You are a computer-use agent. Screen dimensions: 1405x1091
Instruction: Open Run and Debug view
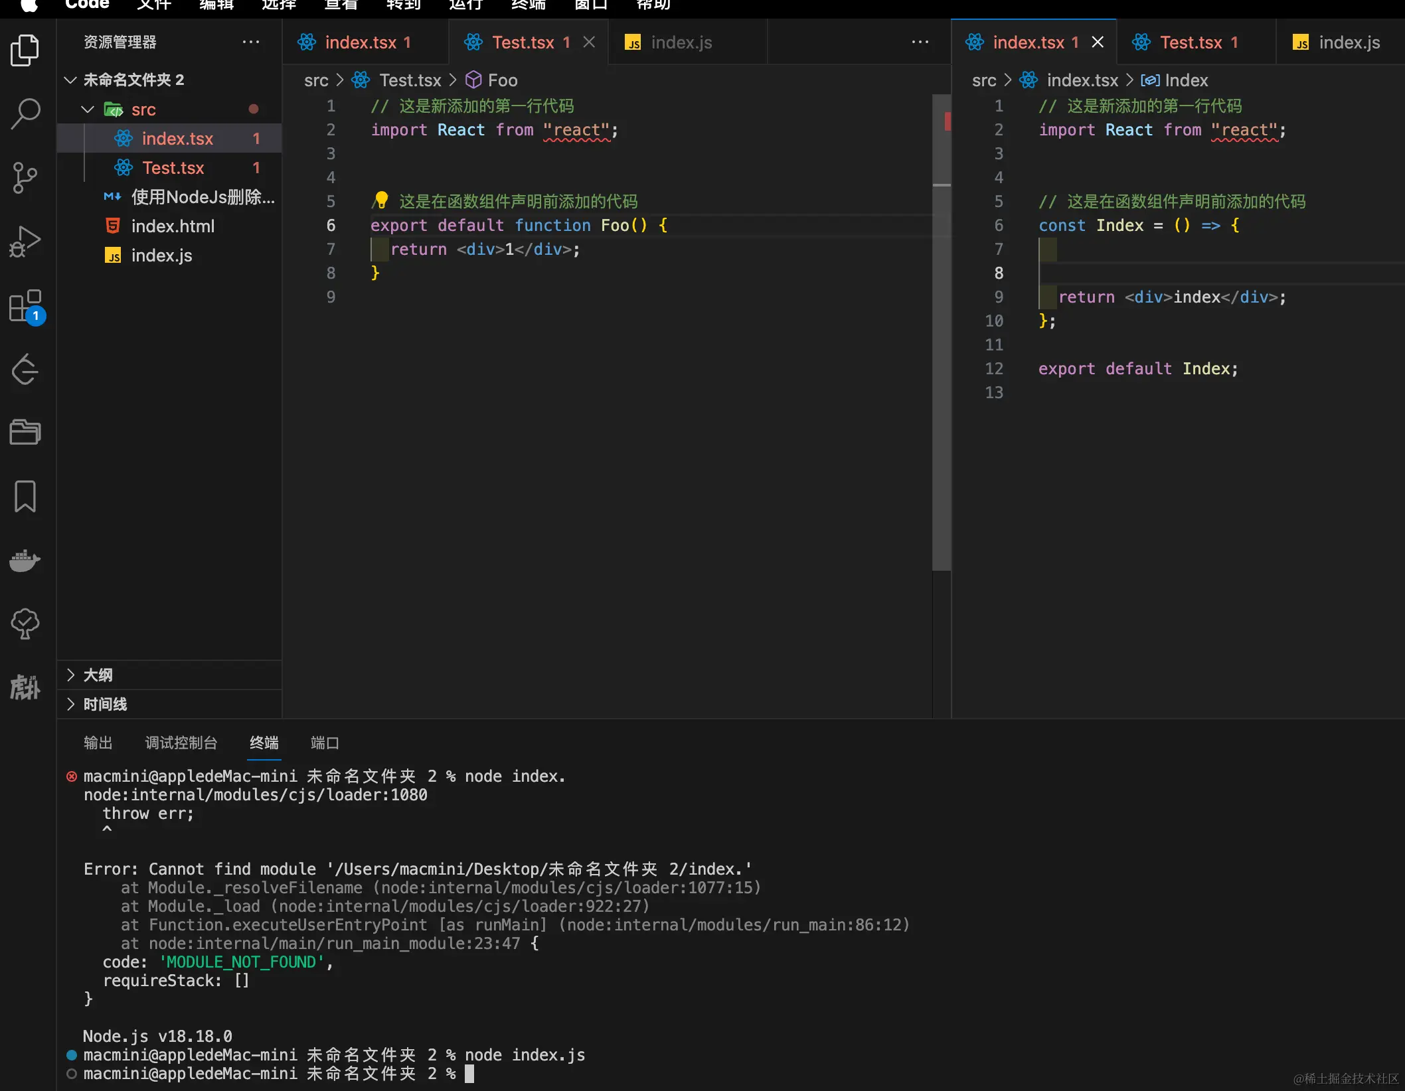click(x=26, y=242)
